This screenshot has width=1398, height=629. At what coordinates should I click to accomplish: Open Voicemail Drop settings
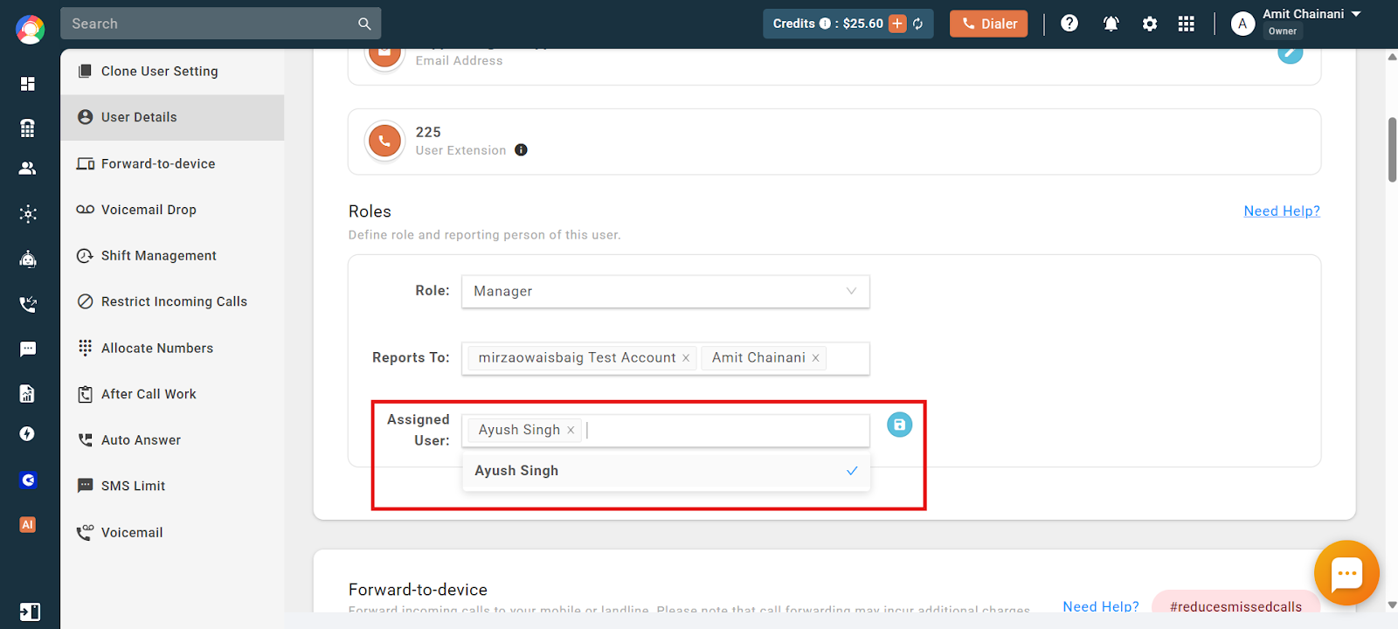[172, 210]
